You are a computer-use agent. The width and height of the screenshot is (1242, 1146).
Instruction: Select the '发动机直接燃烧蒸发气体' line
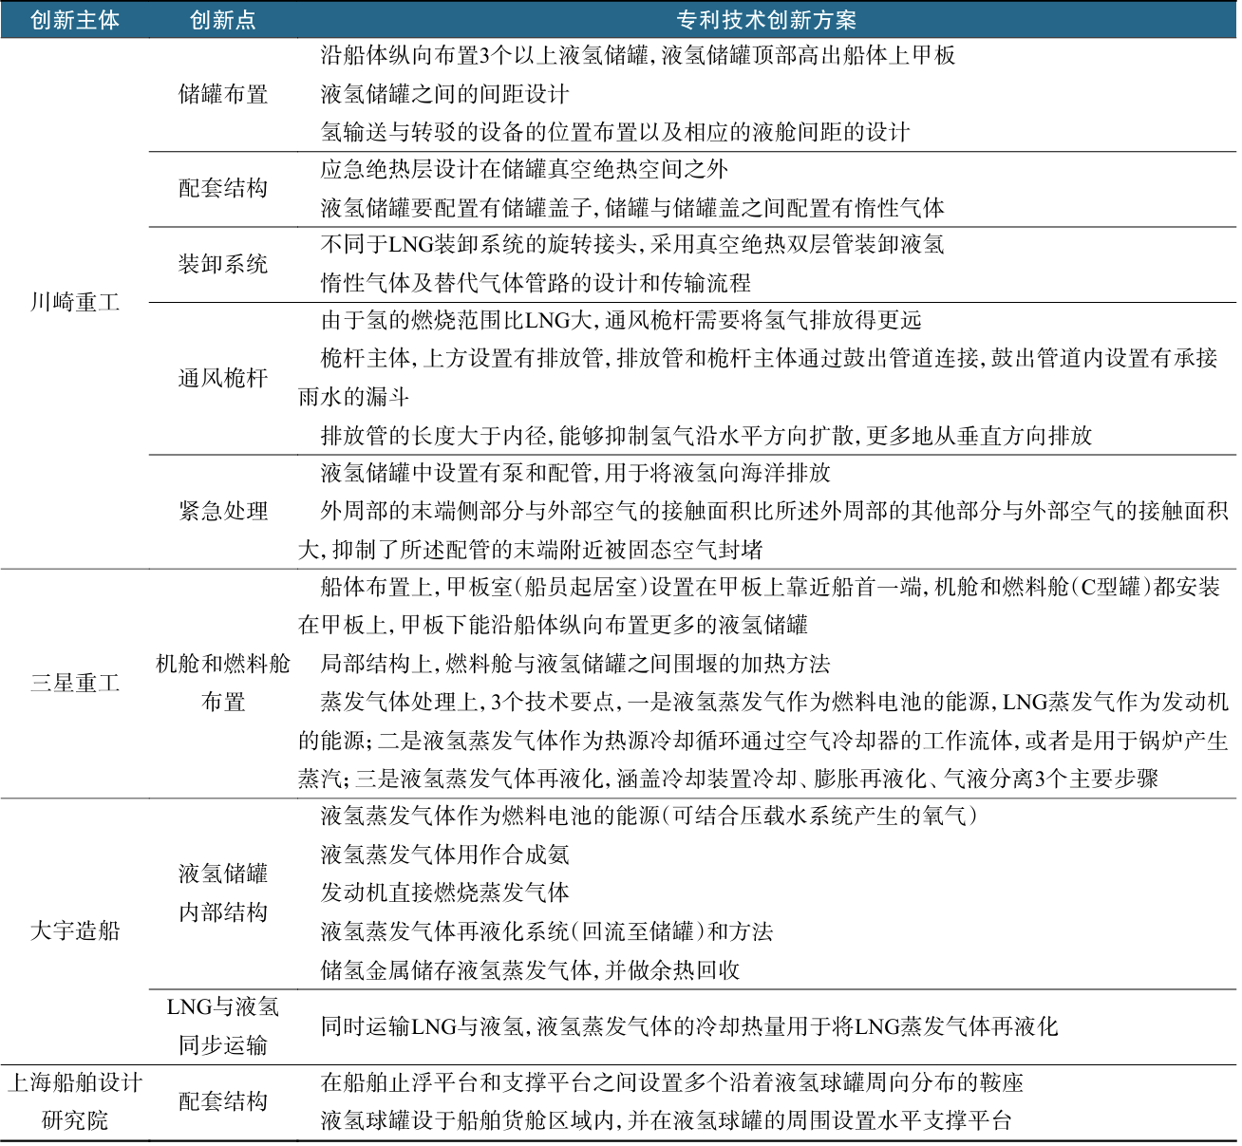pyautogui.click(x=444, y=892)
